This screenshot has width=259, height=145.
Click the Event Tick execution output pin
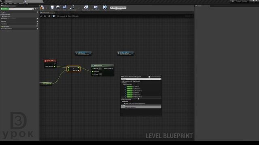(x=55, y=64)
